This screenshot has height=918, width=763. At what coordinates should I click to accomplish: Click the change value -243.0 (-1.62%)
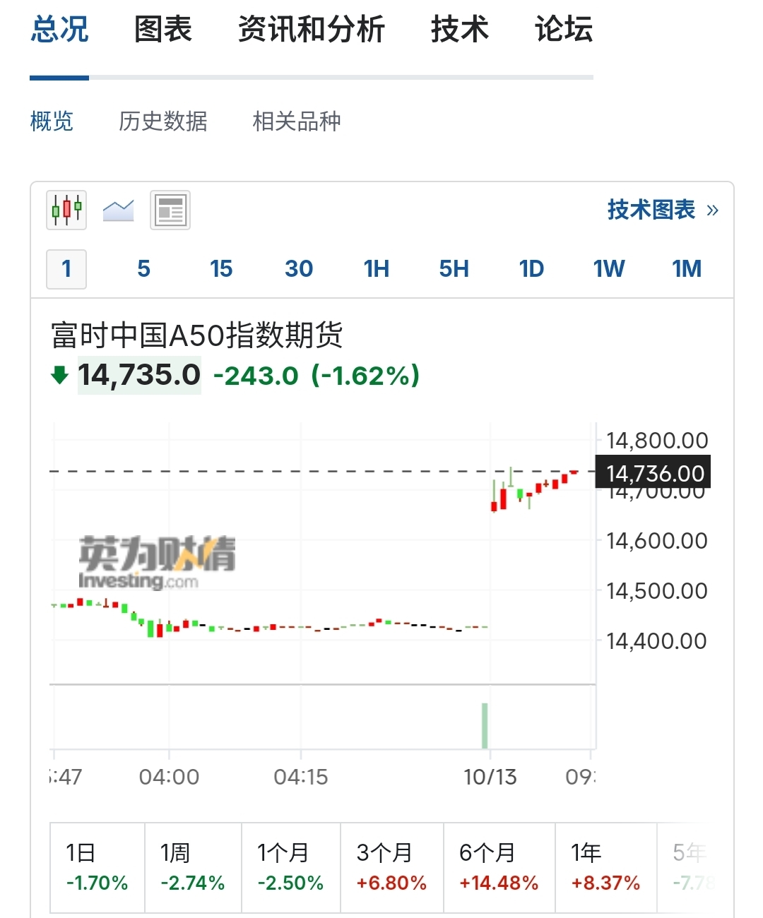(317, 376)
